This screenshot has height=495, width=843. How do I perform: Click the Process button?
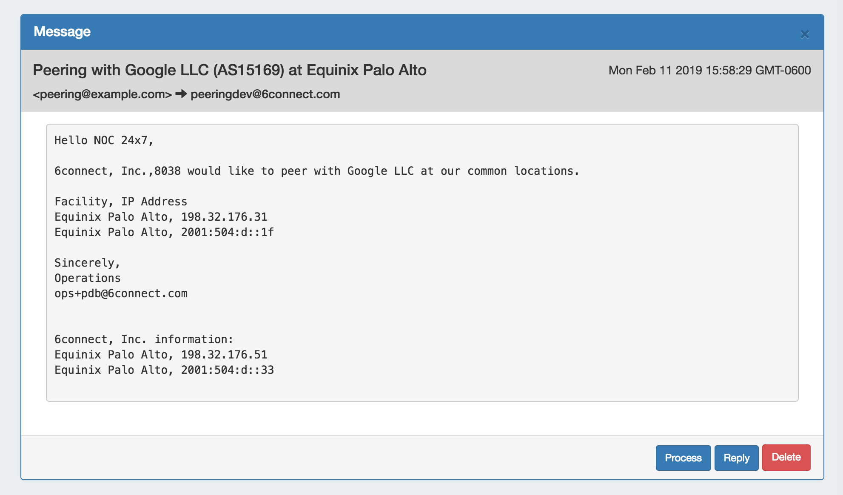[x=683, y=458]
